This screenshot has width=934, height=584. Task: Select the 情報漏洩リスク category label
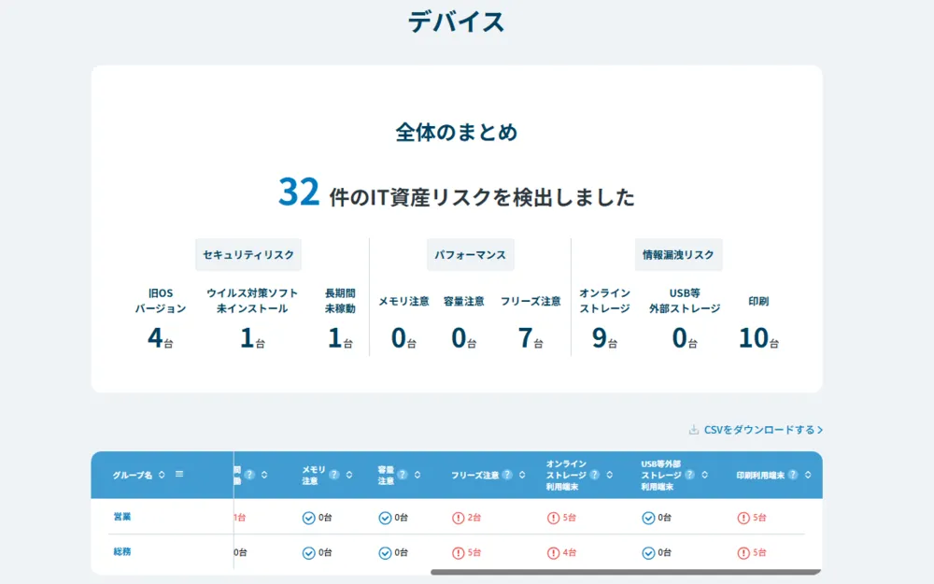[678, 255]
